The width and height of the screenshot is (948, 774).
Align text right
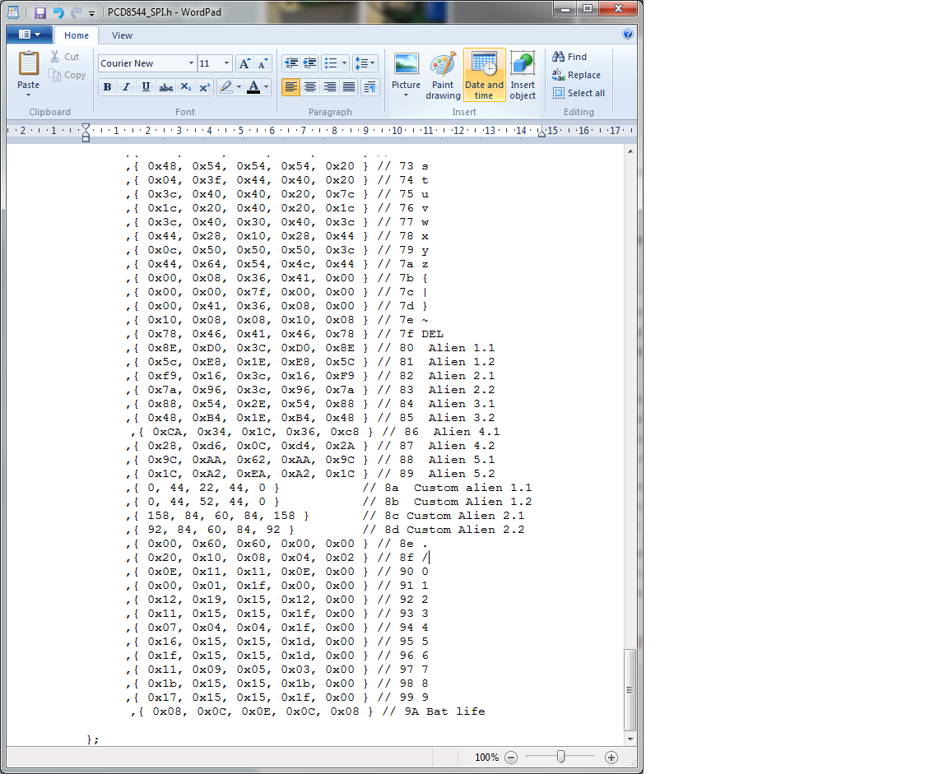tap(329, 87)
